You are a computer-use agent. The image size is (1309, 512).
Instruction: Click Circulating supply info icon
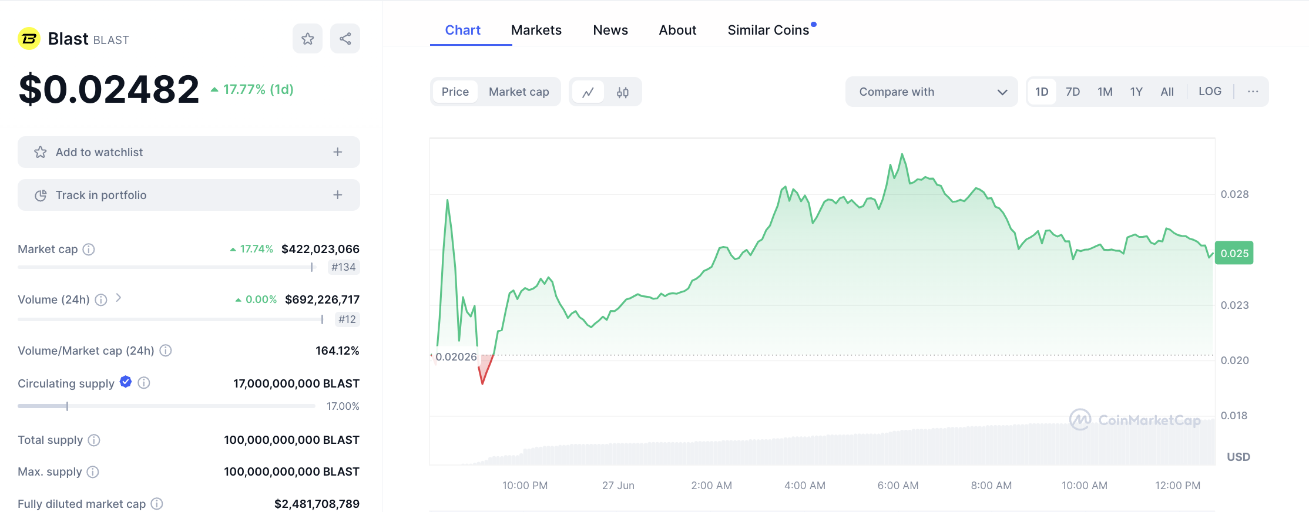click(144, 383)
